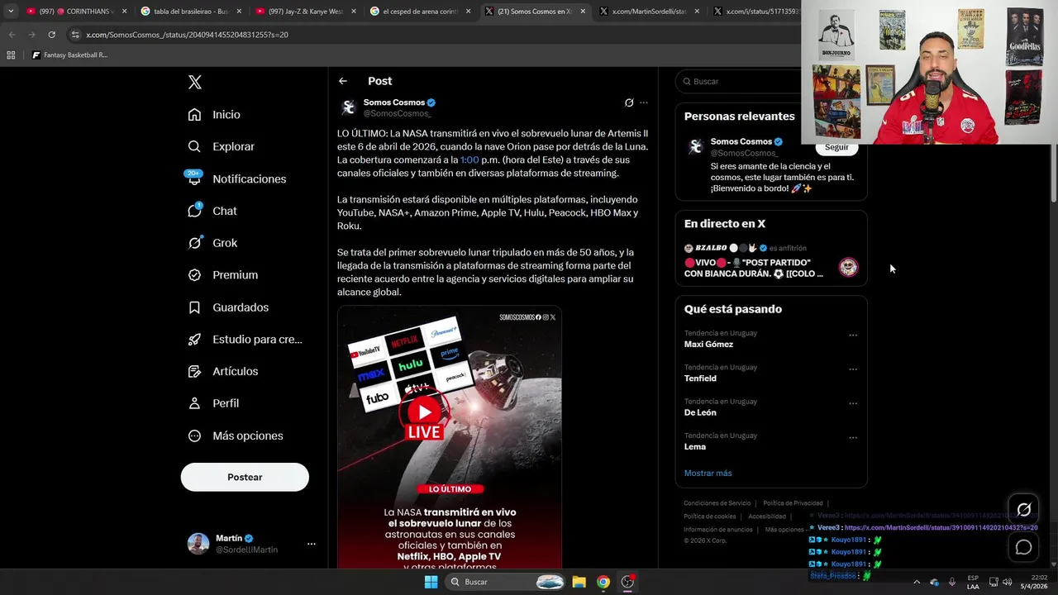Click the Grok icon on the post
Viewport: 1058px width, 595px height.
(x=629, y=102)
